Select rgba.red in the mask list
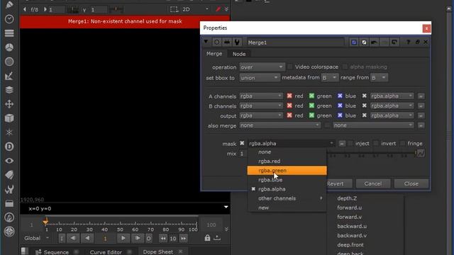This screenshot has width=454, height=255. tap(287, 161)
